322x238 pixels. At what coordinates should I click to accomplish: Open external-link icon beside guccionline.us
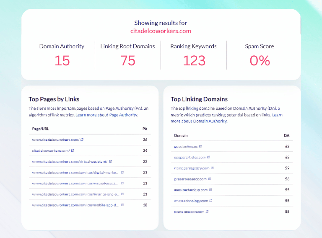pos(200,146)
